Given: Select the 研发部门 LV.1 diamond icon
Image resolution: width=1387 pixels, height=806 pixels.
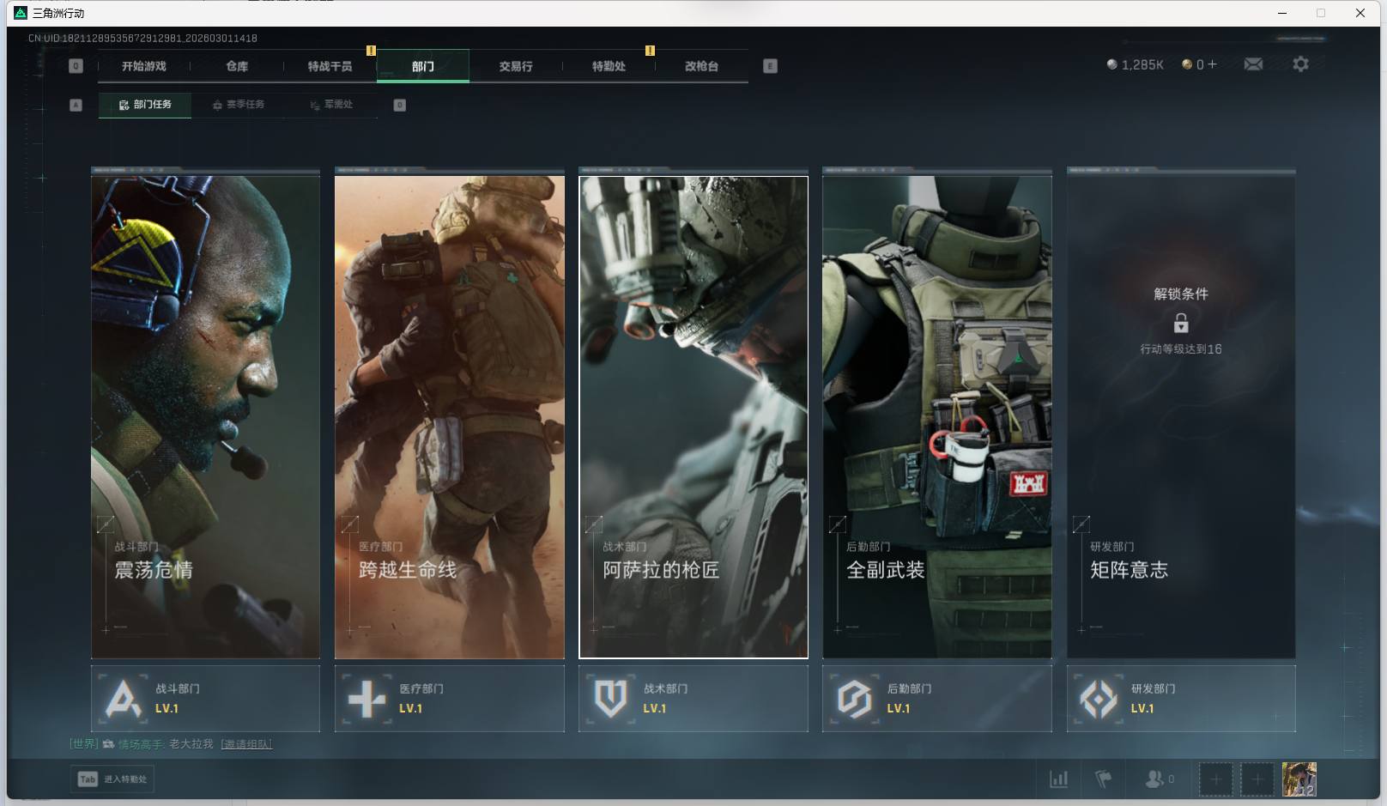Looking at the screenshot, I should pyautogui.click(x=1099, y=699).
